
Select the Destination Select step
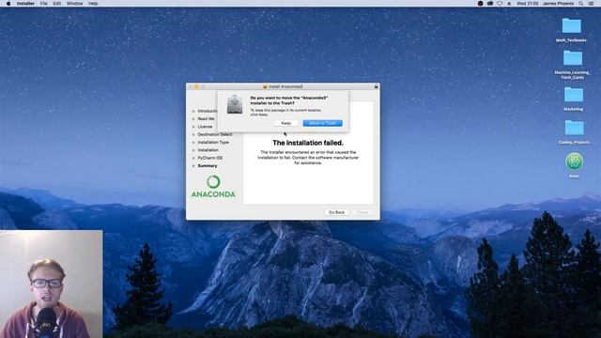215,134
